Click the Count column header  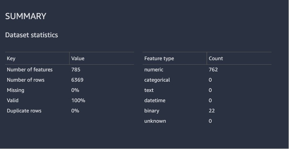tap(216, 58)
